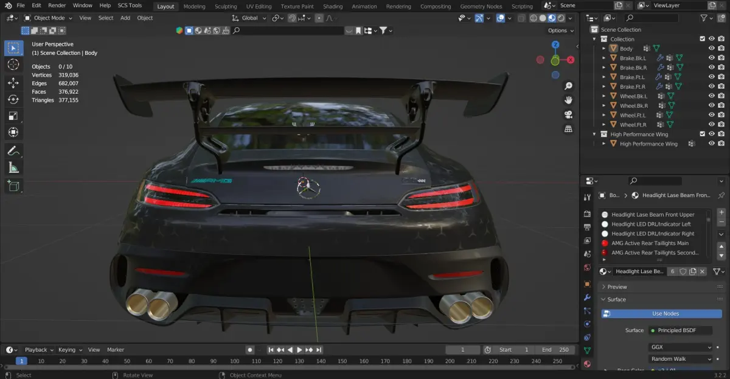
Task: Click the red X axis on gizmo
Action: [x=571, y=60]
